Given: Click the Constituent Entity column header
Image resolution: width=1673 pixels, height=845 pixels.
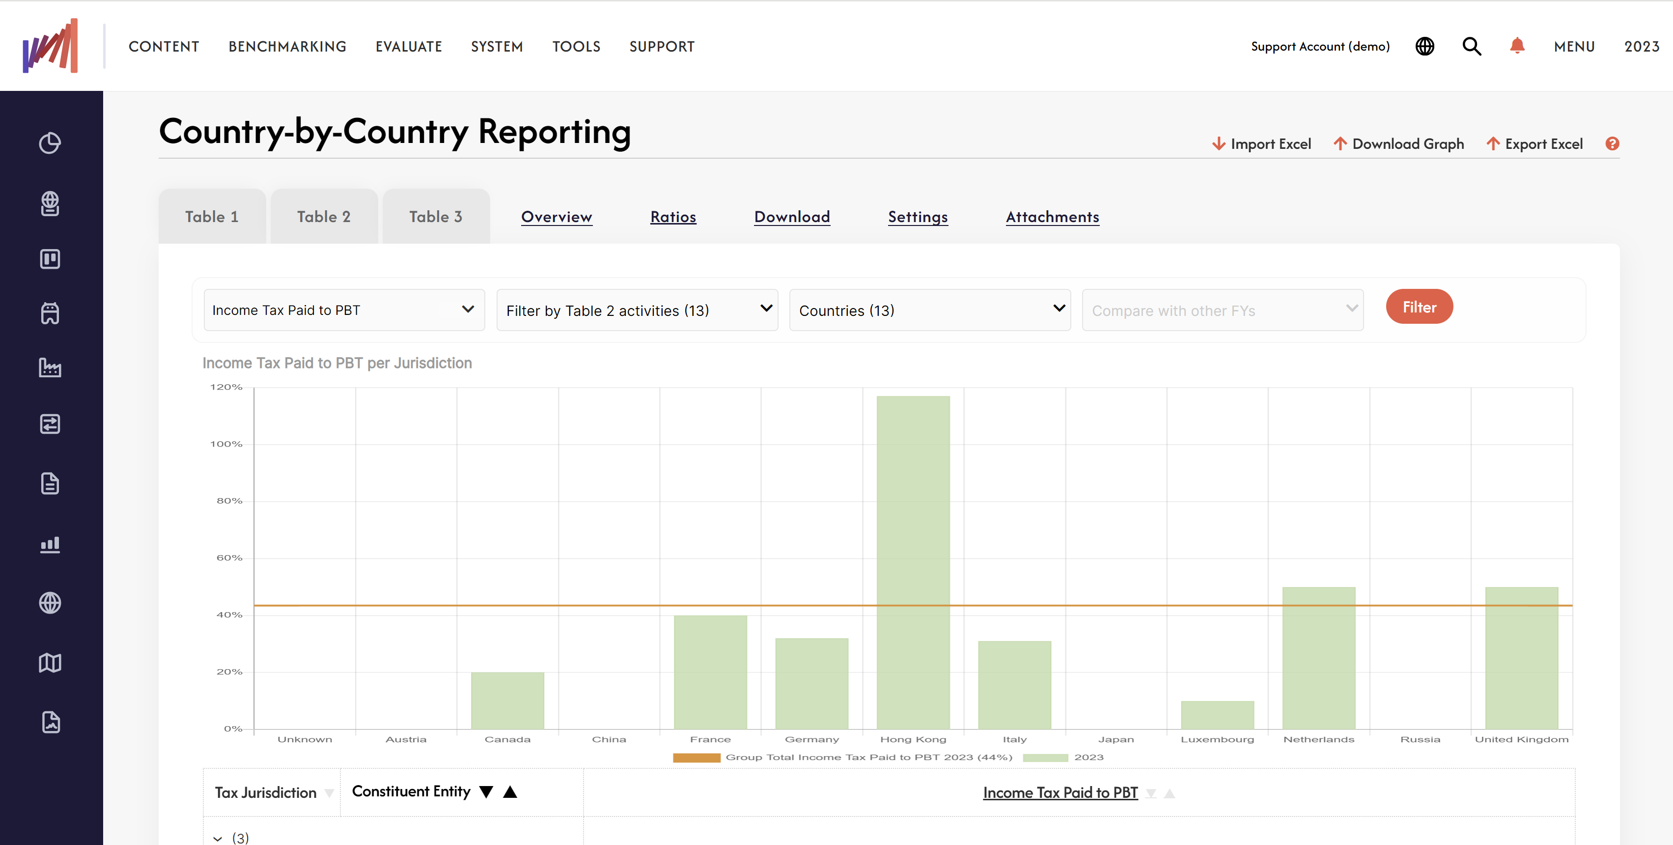Looking at the screenshot, I should tap(411, 791).
